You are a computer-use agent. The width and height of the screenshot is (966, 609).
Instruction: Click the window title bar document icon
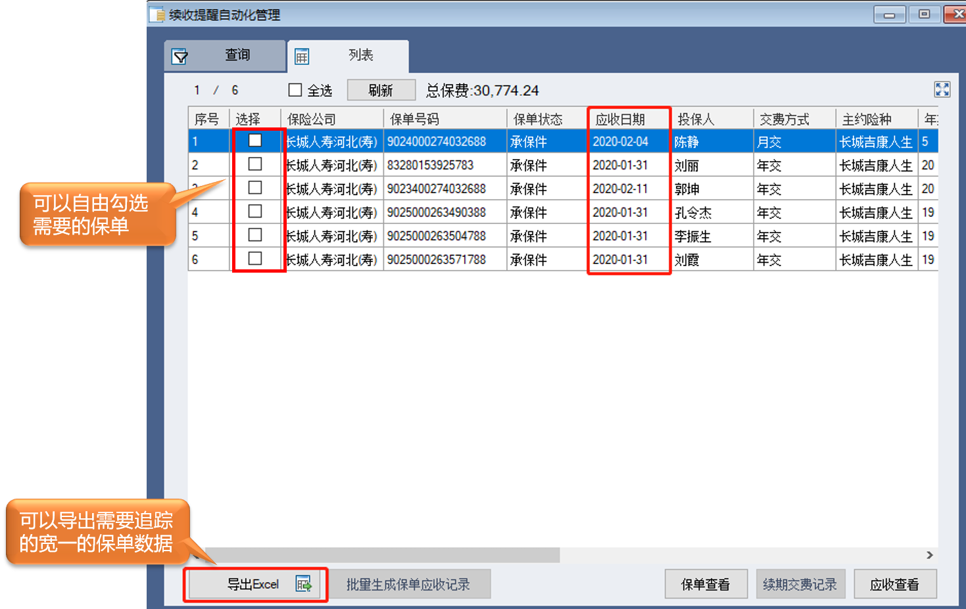(x=157, y=14)
